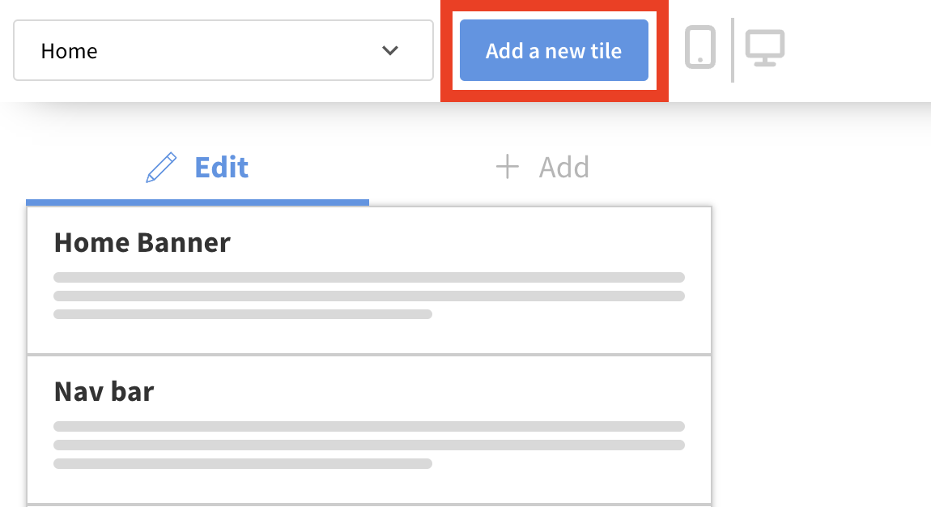Click the Home text in page selector
The image size is (931, 507).
[70, 51]
